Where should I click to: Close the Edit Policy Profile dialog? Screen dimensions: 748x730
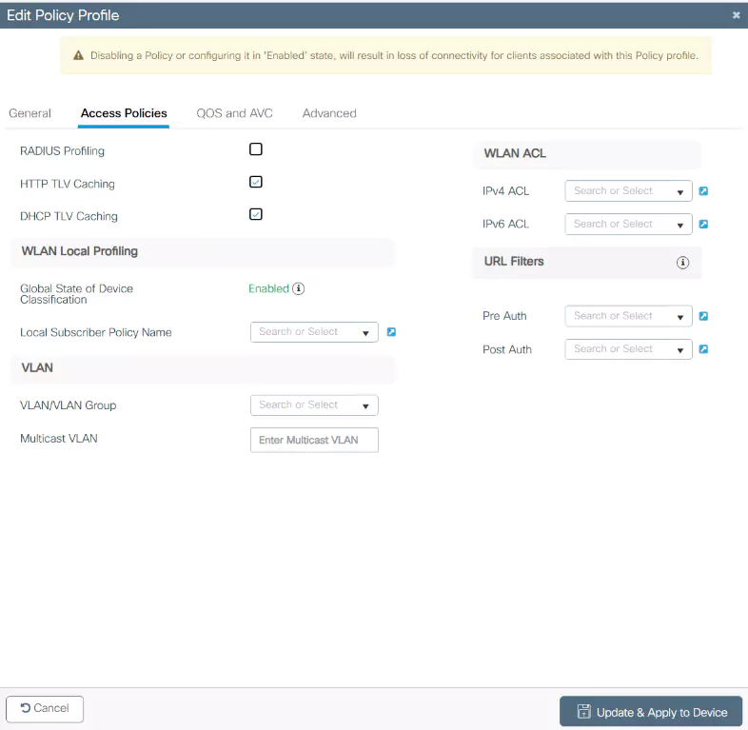click(736, 15)
